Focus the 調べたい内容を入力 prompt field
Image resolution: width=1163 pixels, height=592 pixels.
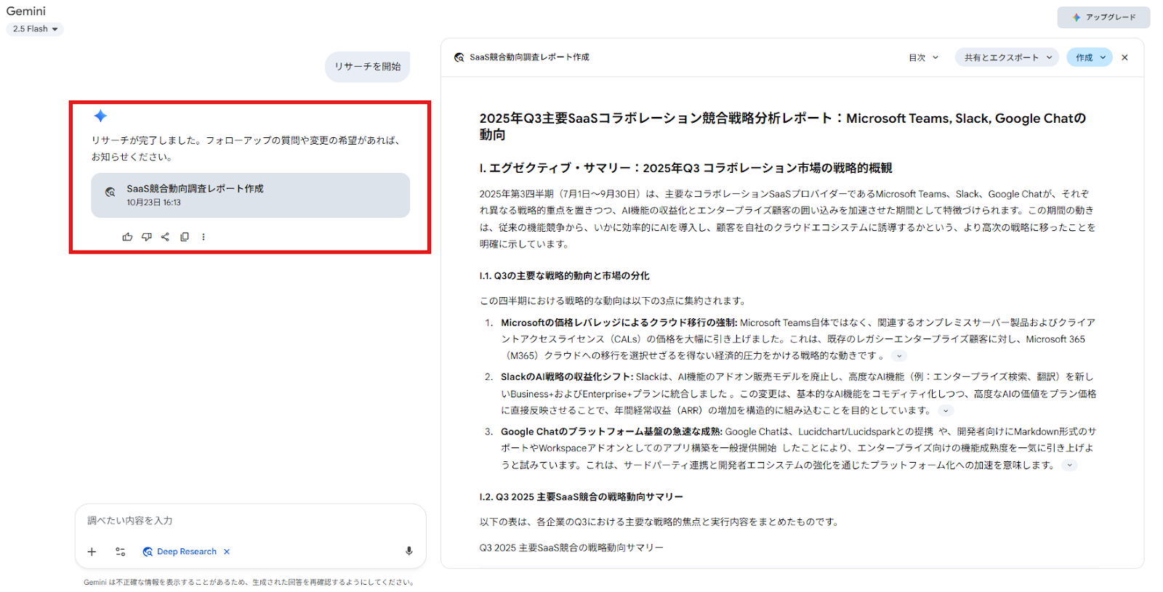tap(250, 521)
